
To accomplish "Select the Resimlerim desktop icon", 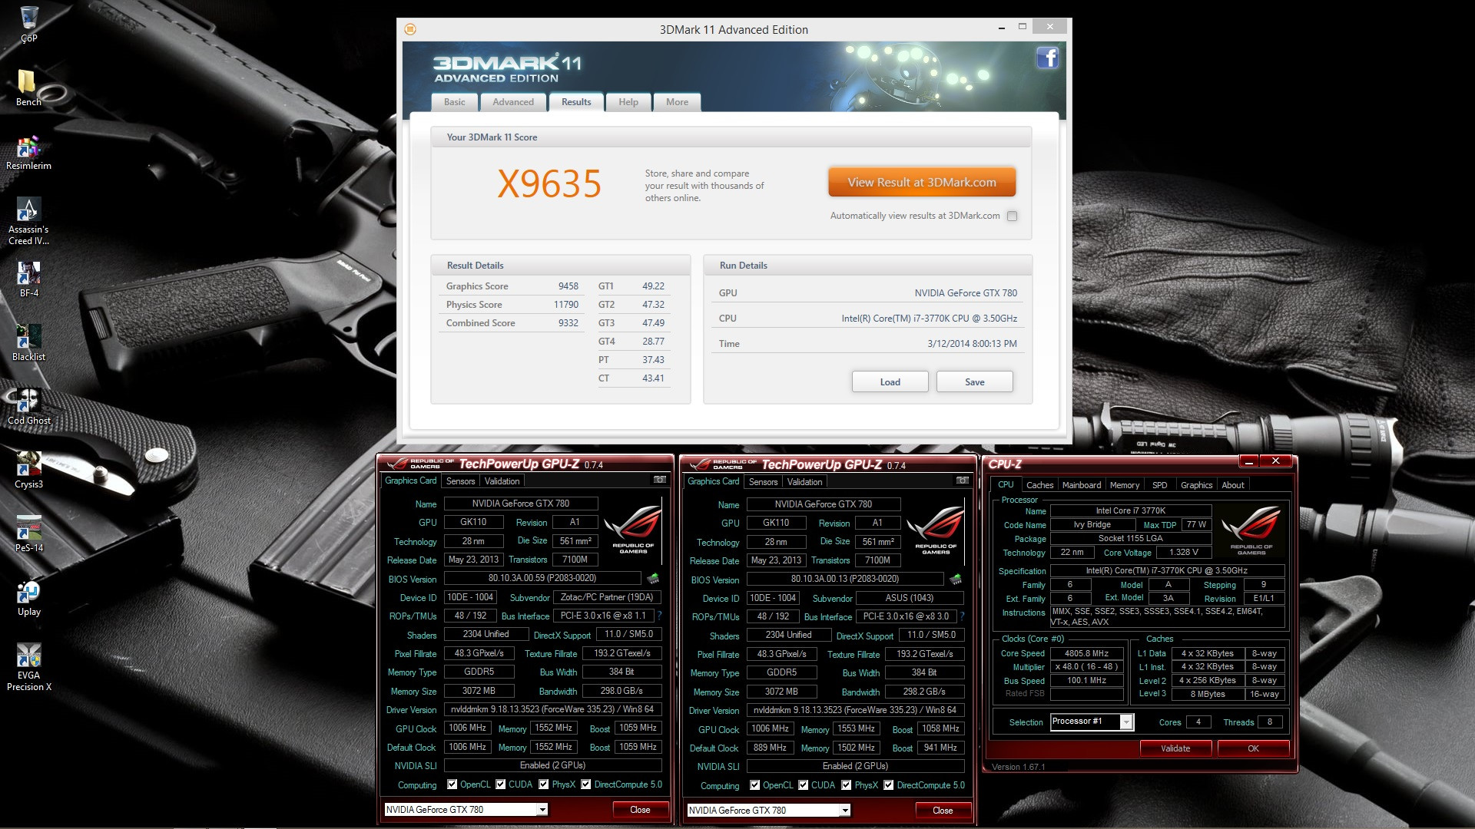I will [x=28, y=152].
